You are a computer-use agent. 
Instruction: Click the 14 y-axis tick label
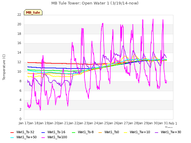tap(19, 52)
